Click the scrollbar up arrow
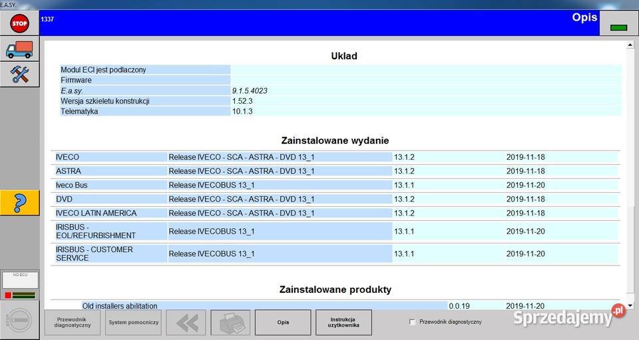Viewport: 639px width, 340px height. [630, 45]
